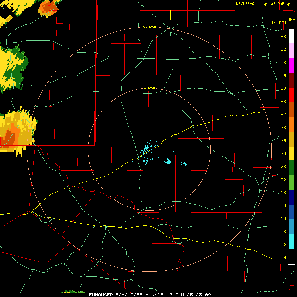297x297 pixels.
Task: Click the TH legend label
Action: pyautogui.click(x=283, y=258)
